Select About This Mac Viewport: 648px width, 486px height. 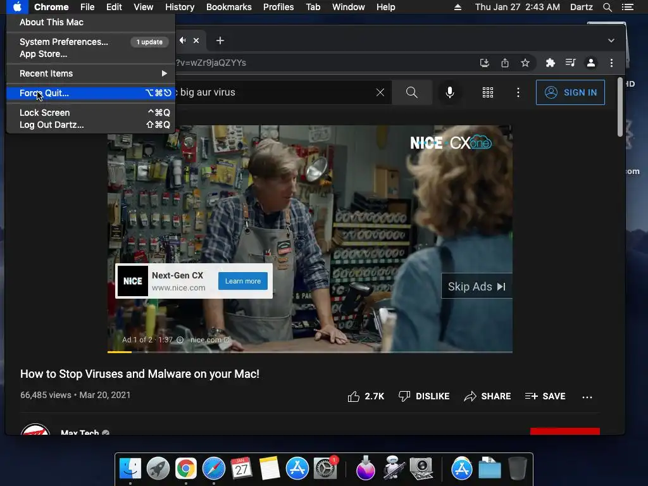coord(90,22)
